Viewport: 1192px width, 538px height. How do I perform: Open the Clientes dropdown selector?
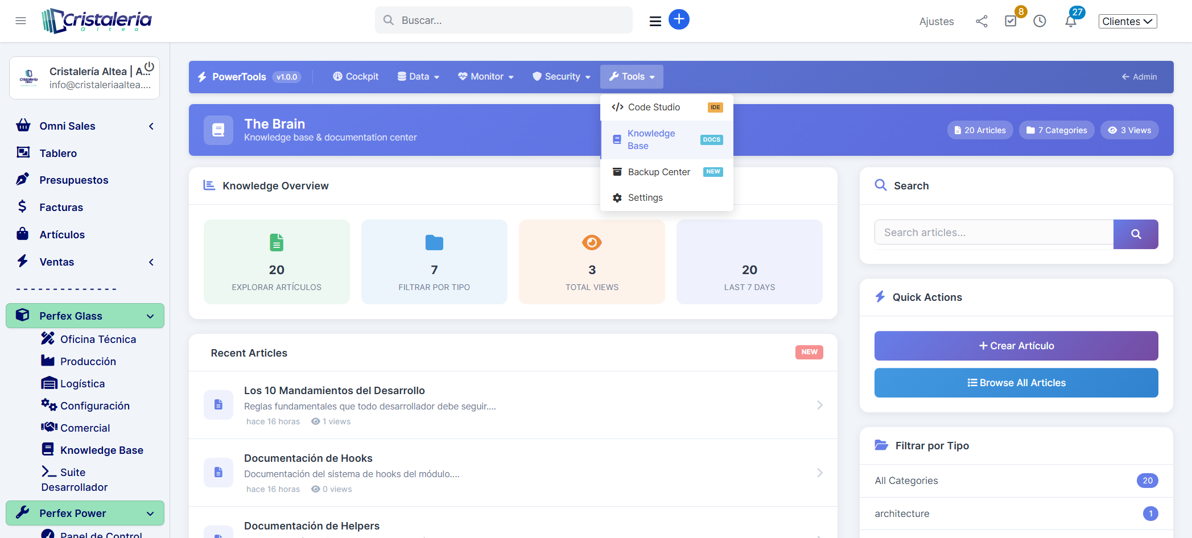point(1127,21)
